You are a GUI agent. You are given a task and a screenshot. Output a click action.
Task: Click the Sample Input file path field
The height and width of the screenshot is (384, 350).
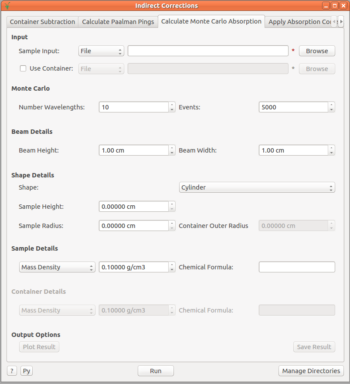[x=207, y=51]
